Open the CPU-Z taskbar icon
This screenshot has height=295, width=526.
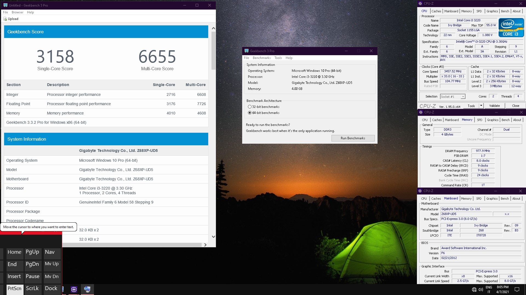pos(74,289)
